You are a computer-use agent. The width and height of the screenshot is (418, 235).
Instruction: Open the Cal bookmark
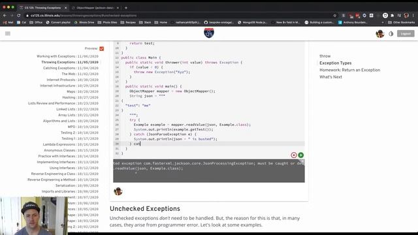pos(22,22)
